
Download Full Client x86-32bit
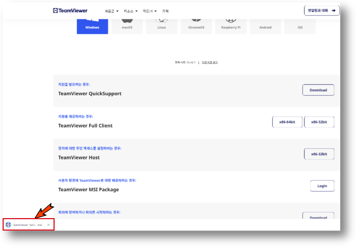pyautogui.click(x=319, y=122)
